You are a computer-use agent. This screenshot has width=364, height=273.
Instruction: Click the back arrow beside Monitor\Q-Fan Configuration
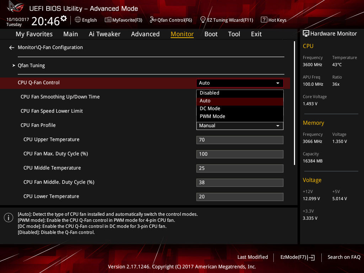coord(12,48)
